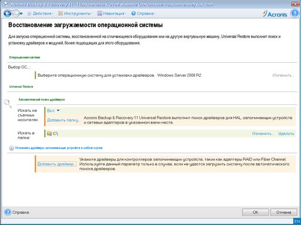301x225 pixels.
Task: Click Добавить драйвер link
Action: pyautogui.click(x=56, y=164)
